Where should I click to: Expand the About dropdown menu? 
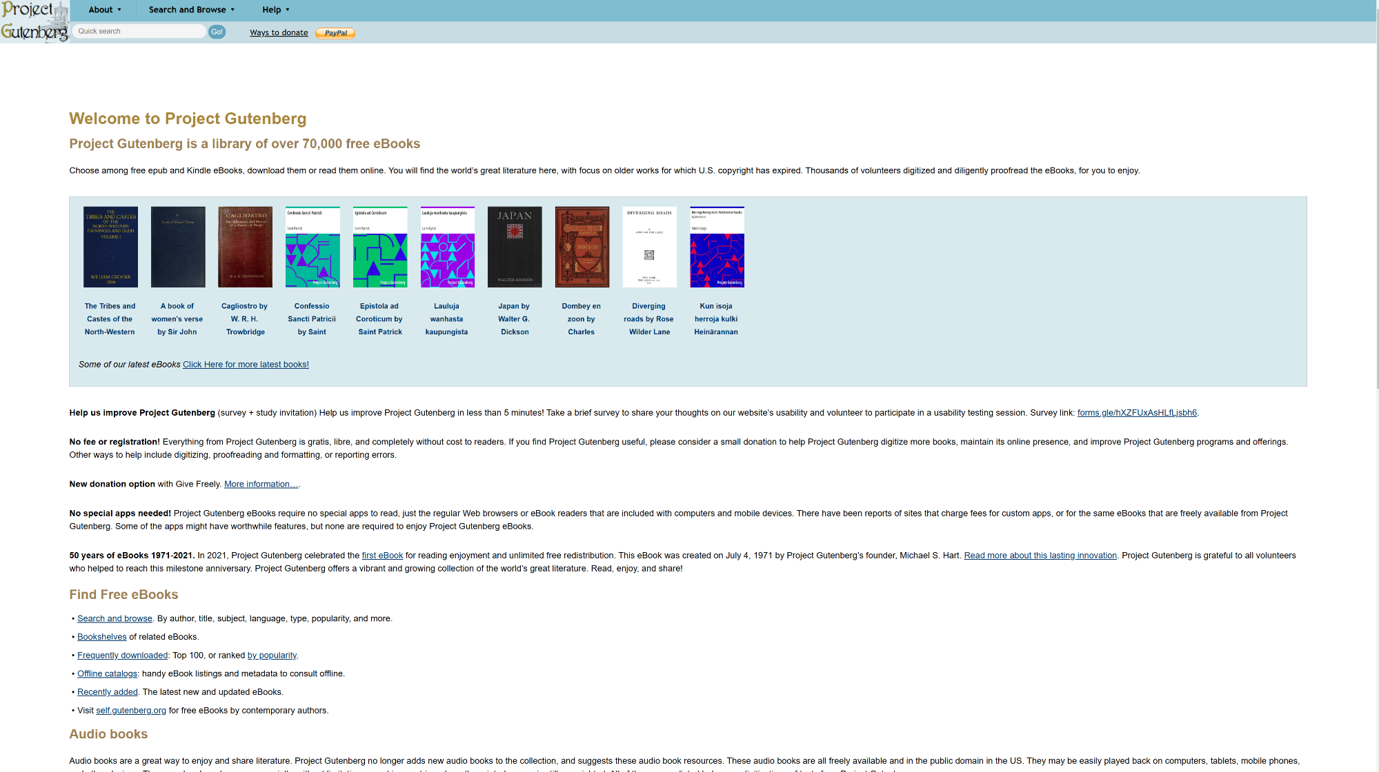(x=105, y=10)
